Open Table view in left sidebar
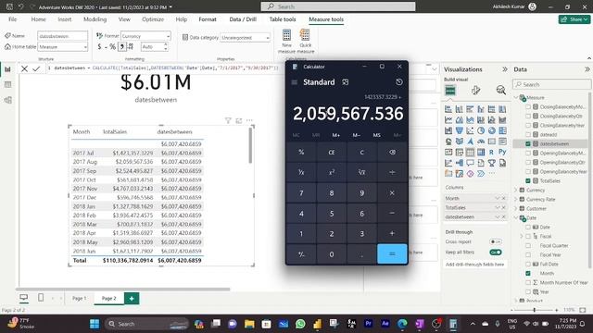 (7, 84)
